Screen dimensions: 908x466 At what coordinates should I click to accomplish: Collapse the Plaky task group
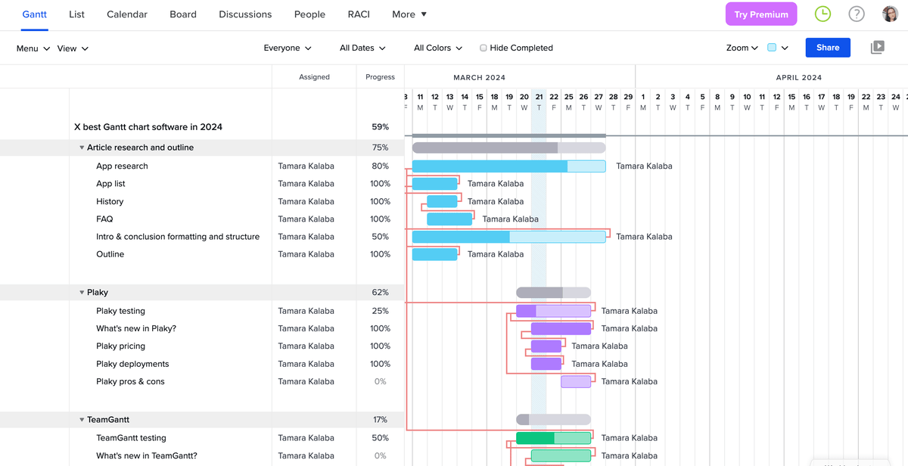82,293
